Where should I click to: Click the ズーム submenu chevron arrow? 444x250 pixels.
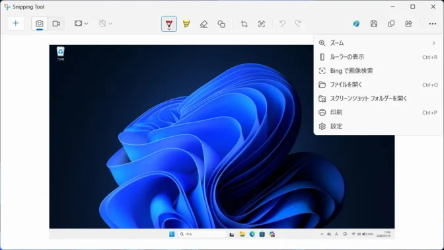click(433, 44)
